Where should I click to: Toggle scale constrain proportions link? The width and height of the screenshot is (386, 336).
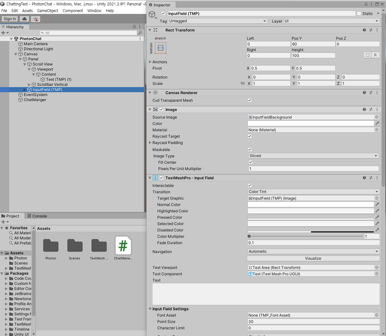click(243, 83)
